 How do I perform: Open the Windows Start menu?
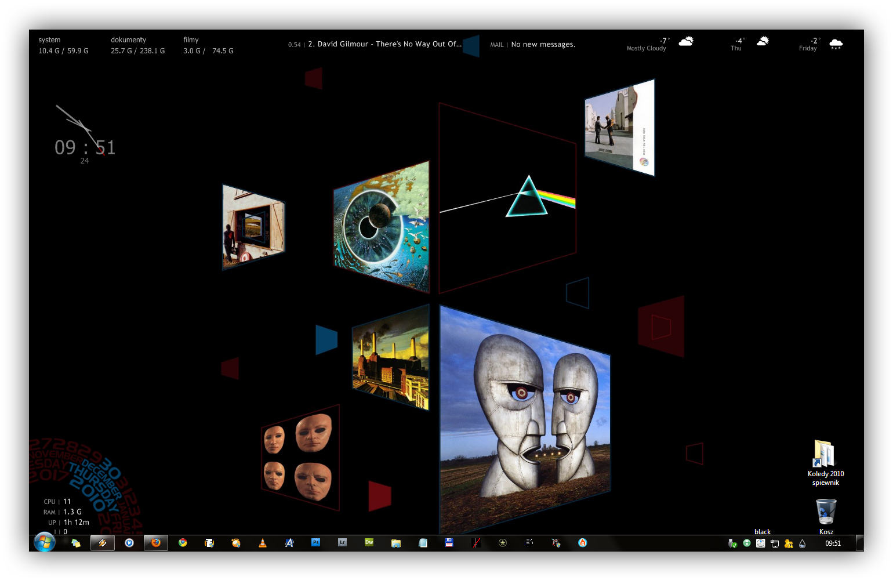coord(44,542)
